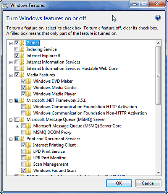Image resolution: width=168 pixels, height=194 pixels.
Task: Click the folder icon beside Windows DVD Maker
Action: [29, 81]
